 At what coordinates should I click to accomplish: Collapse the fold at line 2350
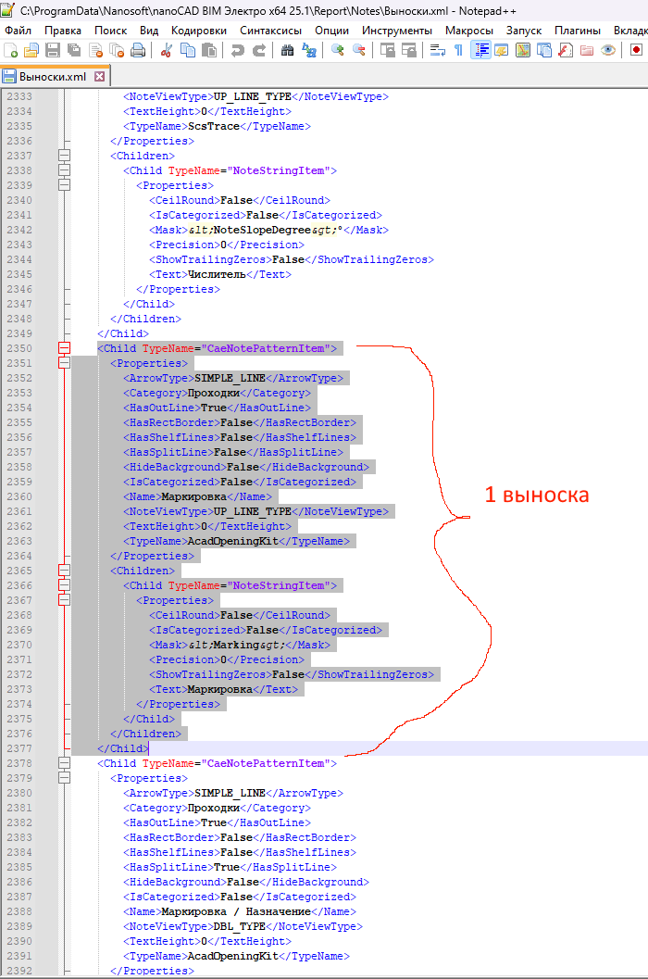coord(64,348)
